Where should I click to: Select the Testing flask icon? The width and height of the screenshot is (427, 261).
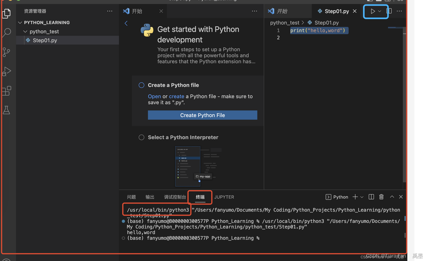(6, 110)
